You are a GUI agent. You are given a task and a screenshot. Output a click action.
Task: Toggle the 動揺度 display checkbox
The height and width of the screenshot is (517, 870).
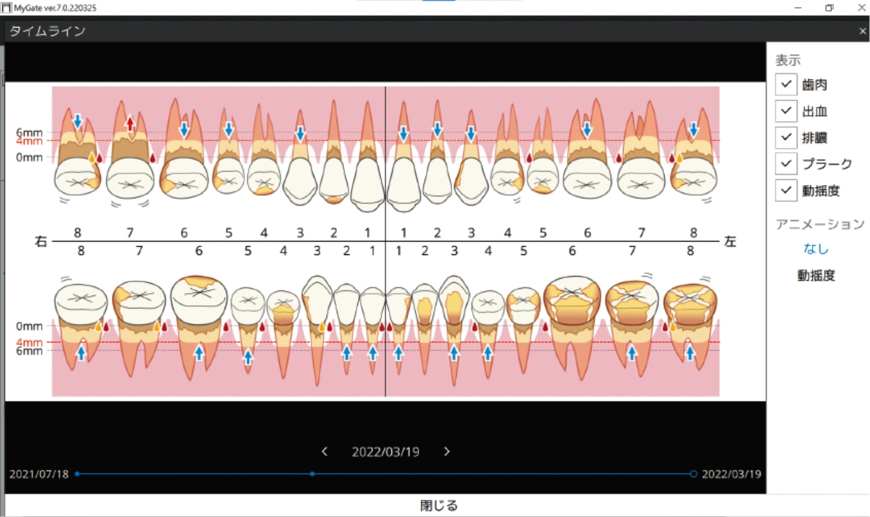pos(786,190)
